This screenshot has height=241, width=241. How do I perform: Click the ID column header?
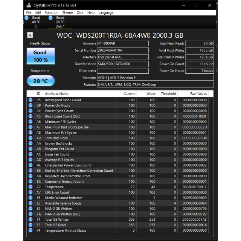(38, 94)
